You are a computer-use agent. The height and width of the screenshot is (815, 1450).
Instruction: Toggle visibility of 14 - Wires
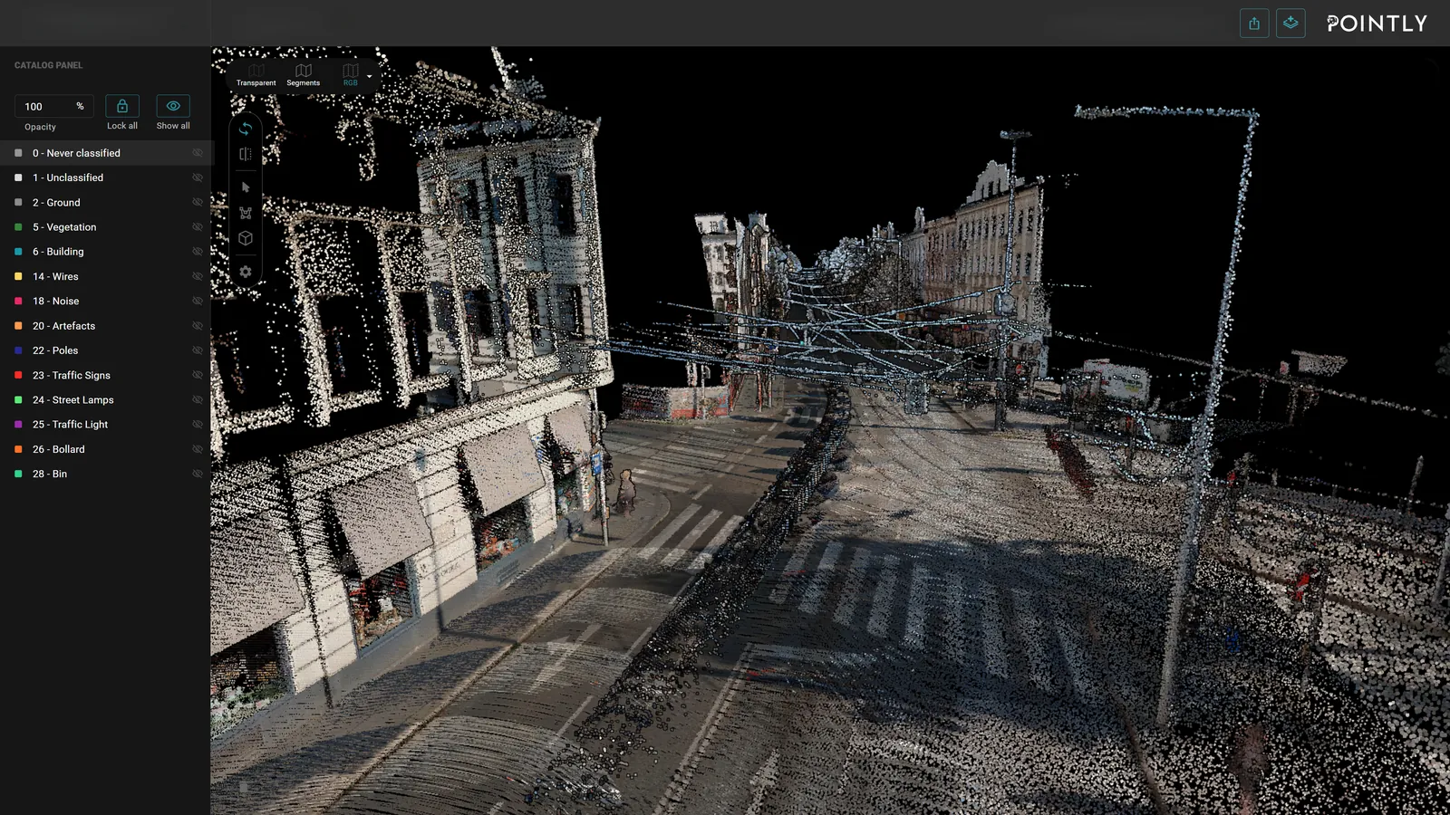(198, 276)
